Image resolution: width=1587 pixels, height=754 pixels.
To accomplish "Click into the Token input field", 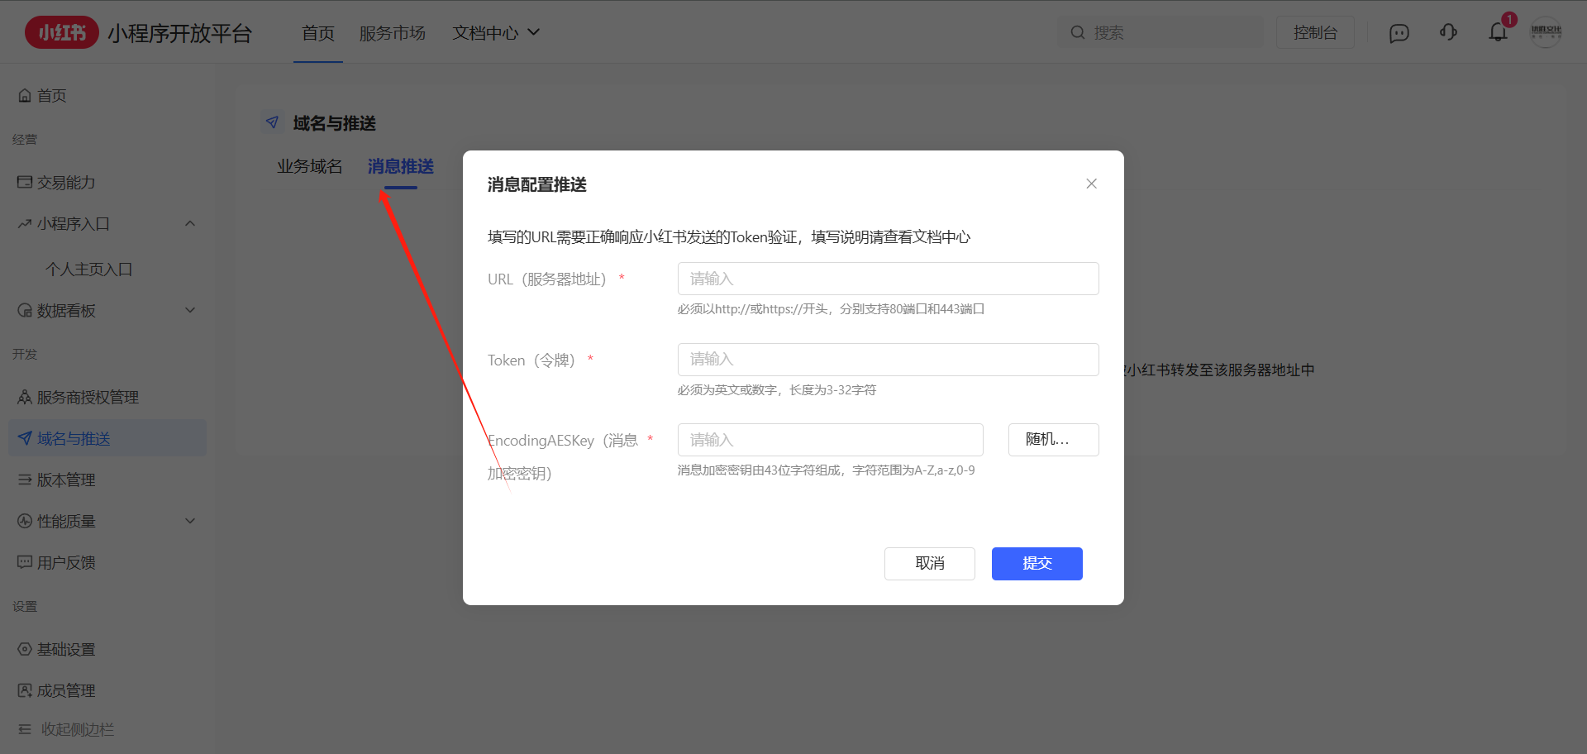I will pyautogui.click(x=888, y=360).
